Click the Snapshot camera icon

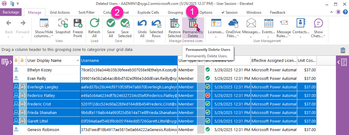click(x=63, y=24)
